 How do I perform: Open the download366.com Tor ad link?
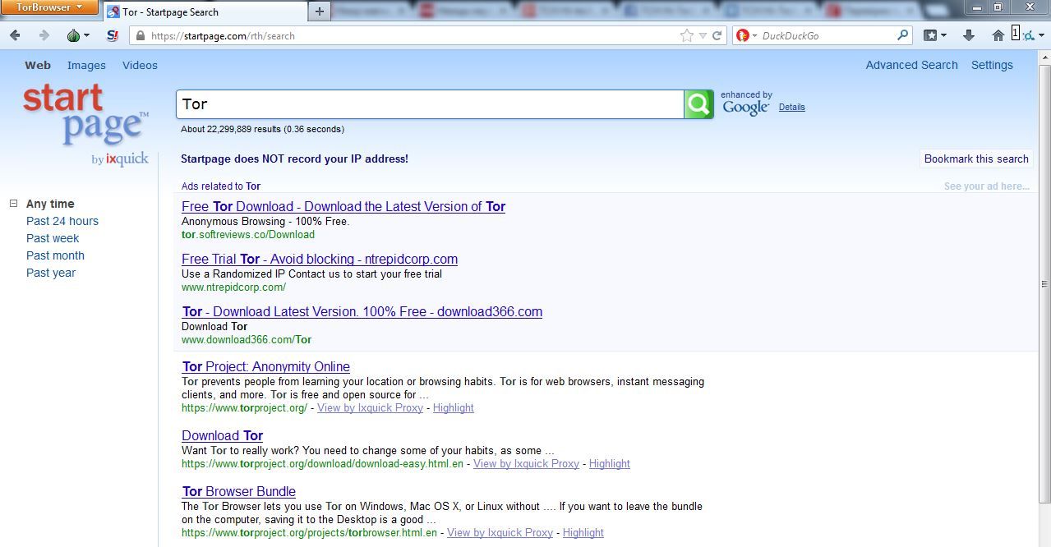point(362,311)
